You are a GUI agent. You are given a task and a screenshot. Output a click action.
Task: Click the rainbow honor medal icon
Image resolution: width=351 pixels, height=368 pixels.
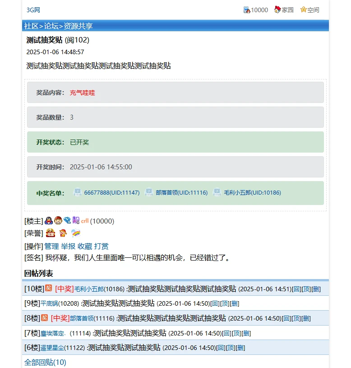[76, 233]
